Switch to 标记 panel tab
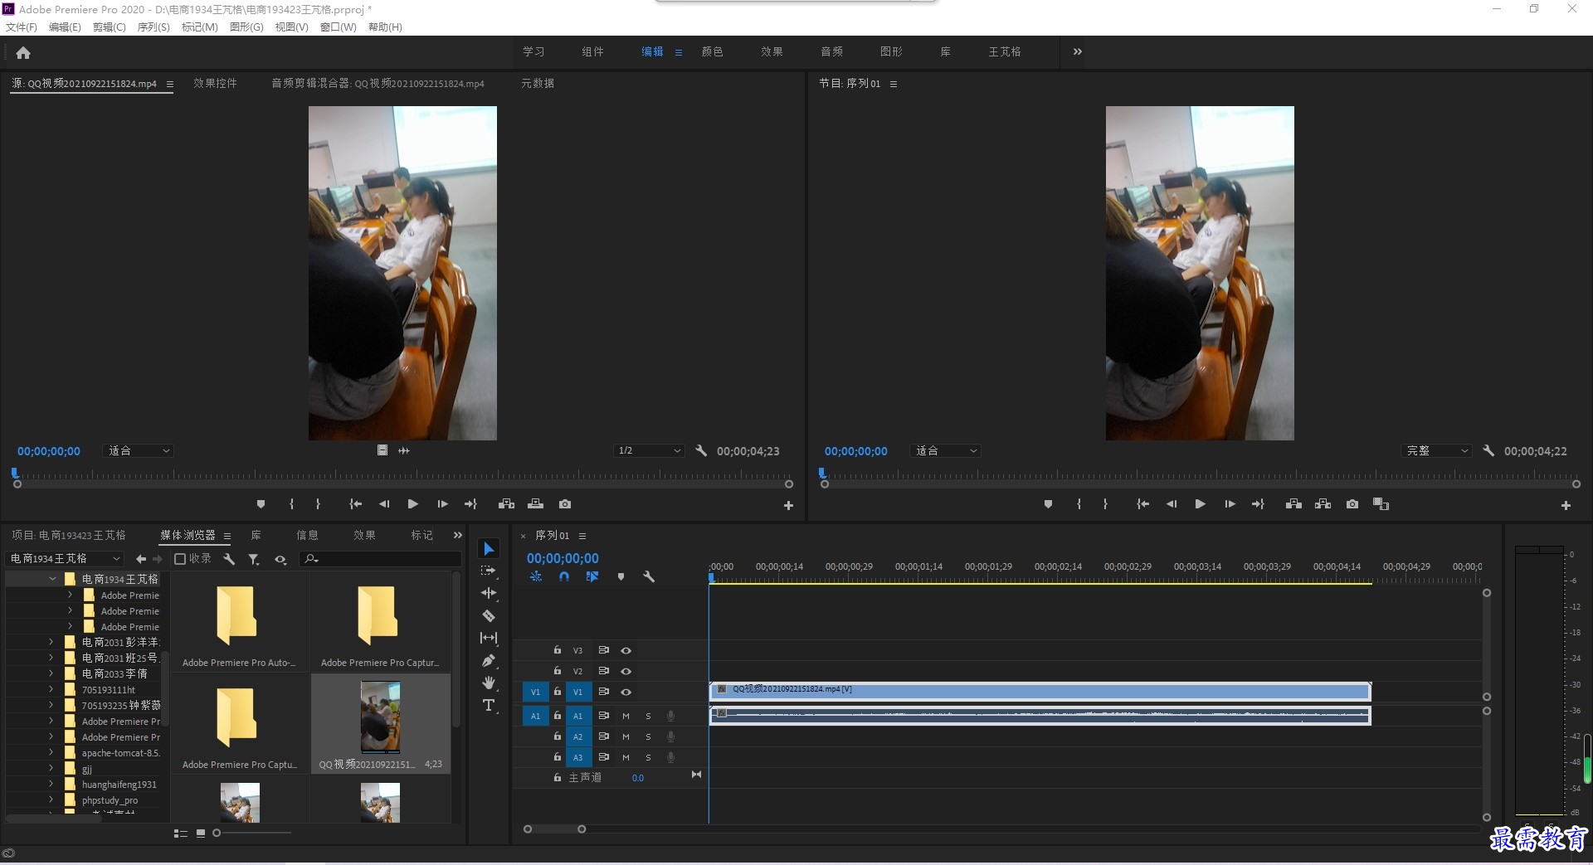Screen dimensions: 1593x865 pyautogui.click(x=422, y=535)
